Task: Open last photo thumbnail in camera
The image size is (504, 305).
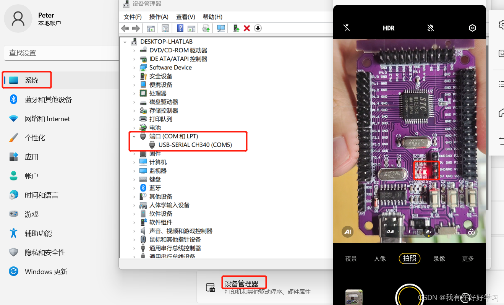Action: tap(354, 297)
